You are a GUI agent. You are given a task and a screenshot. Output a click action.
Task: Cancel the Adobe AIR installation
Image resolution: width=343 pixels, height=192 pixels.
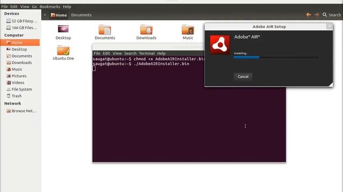pos(243,77)
